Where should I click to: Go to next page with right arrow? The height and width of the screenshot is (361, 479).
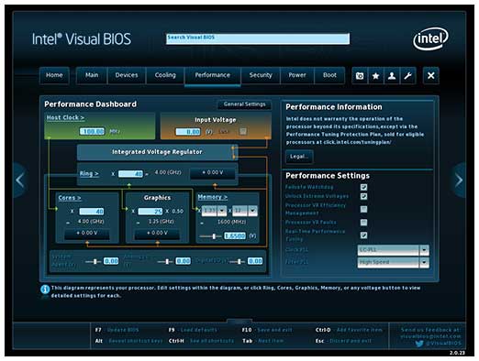point(459,180)
